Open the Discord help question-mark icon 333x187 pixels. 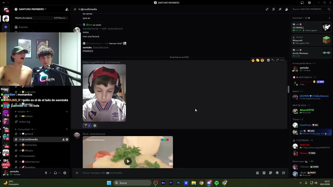pyautogui.click(x=309, y=3)
